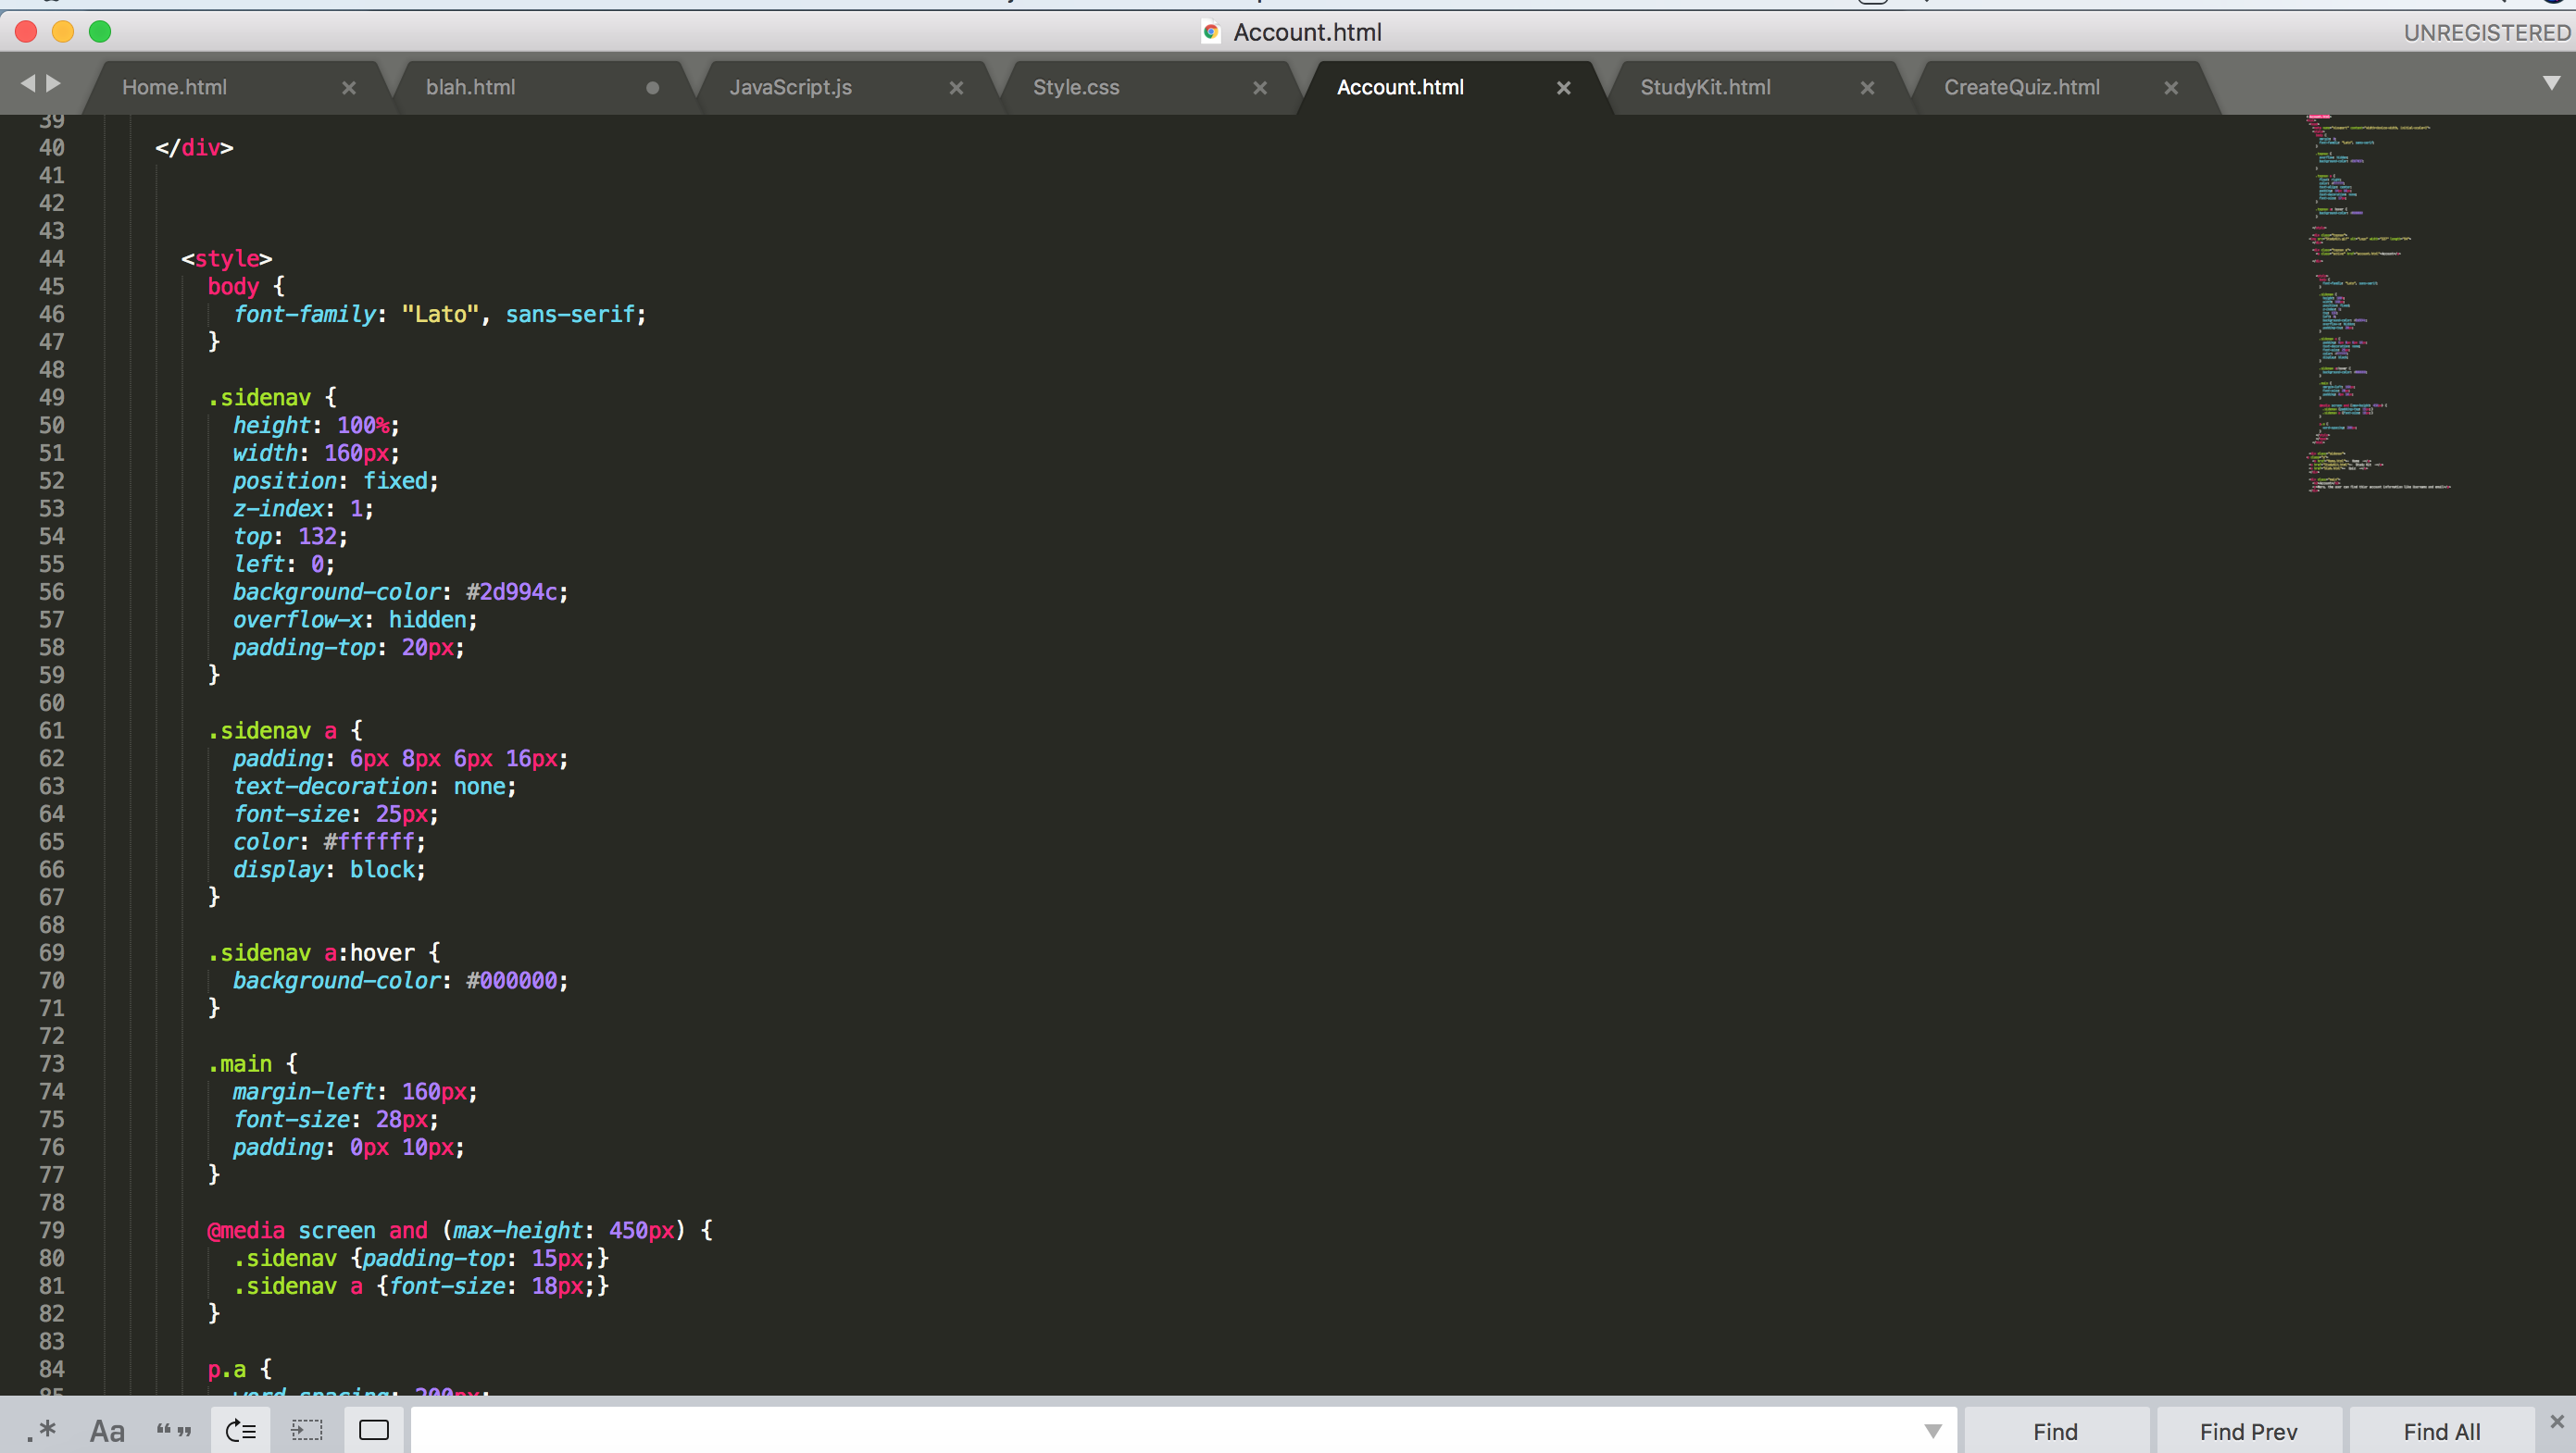Screen dimensions: 2576x1453
Task: Toggle wrap search icon
Action: point(241,1431)
